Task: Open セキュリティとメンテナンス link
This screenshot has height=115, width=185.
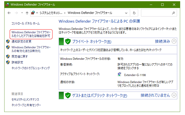Action: coord(25,99)
